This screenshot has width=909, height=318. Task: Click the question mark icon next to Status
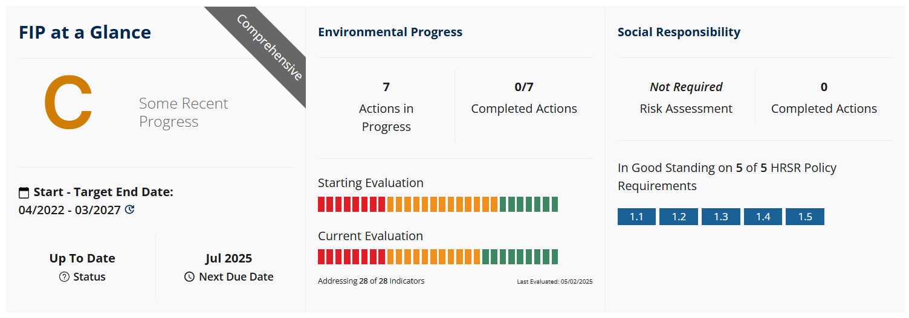point(65,277)
